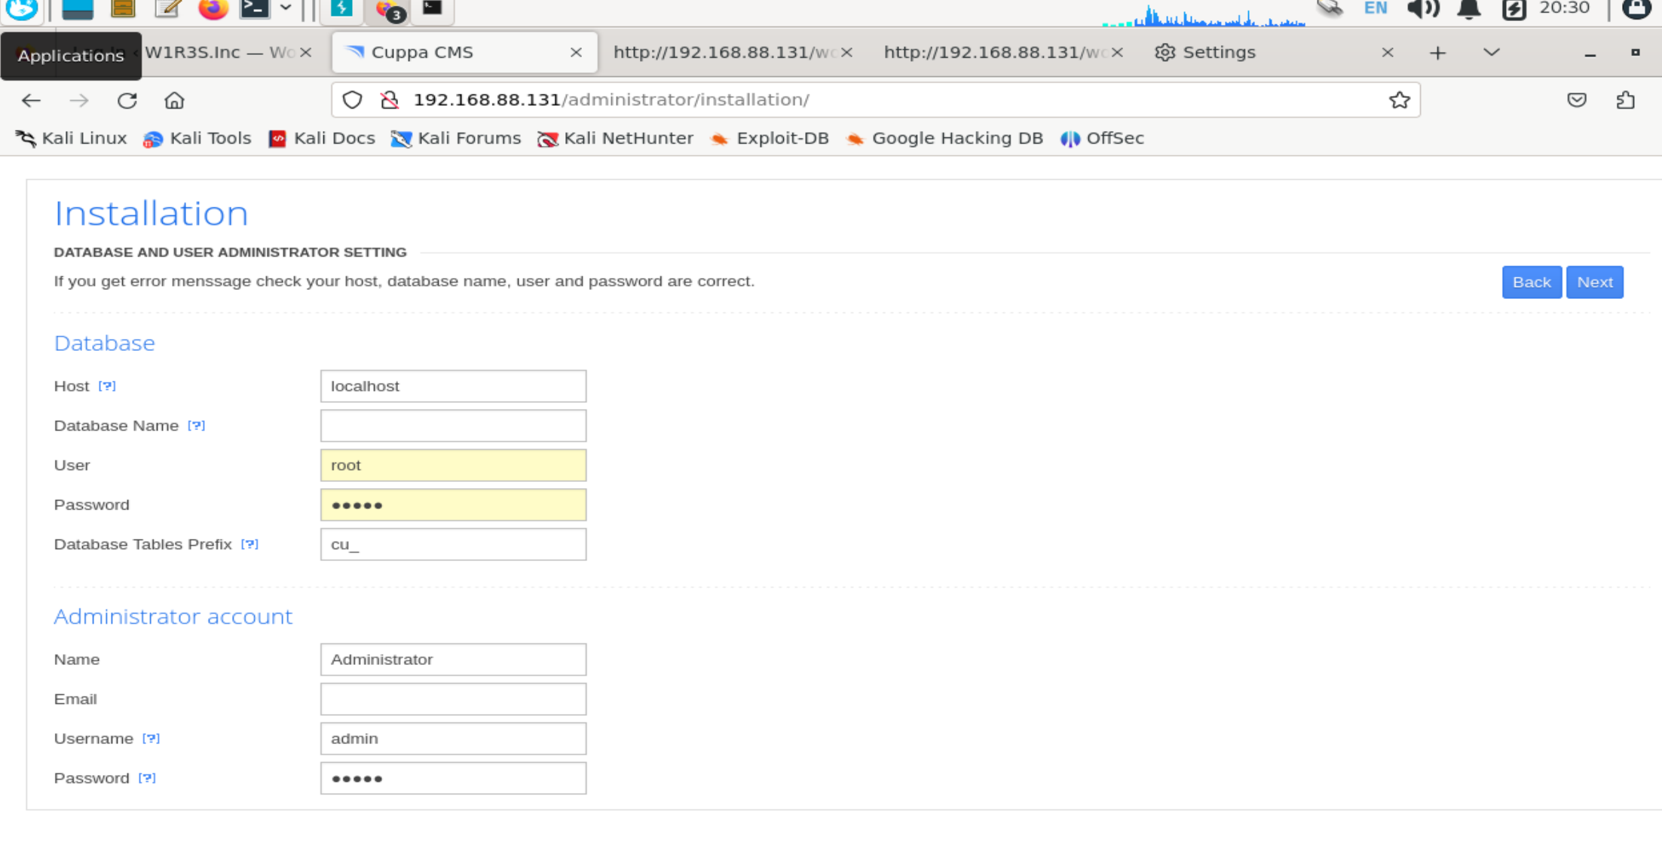Image resolution: width=1662 pixels, height=845 pixels.
Task: Go back with the arrow icon
Action: [x=31, y=100]
